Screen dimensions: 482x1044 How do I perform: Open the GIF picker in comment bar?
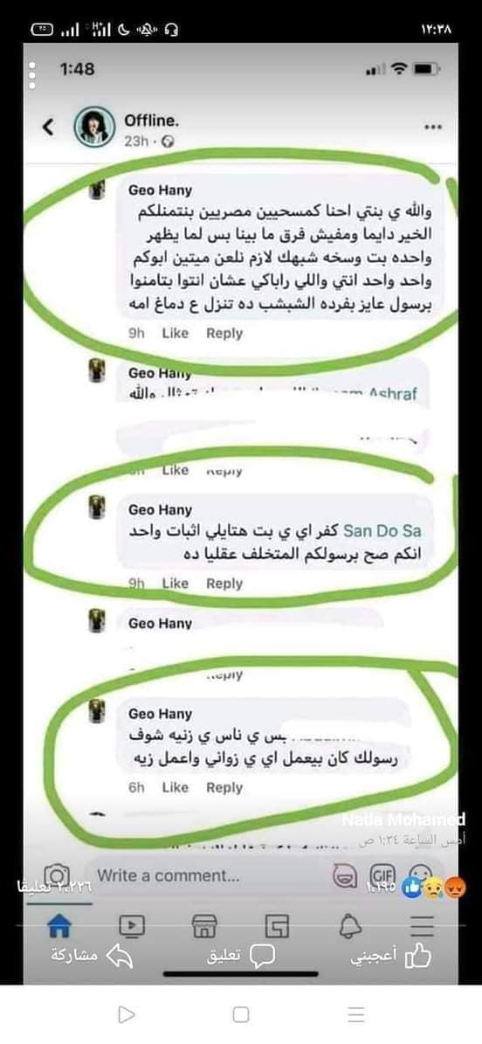[382, 875]
